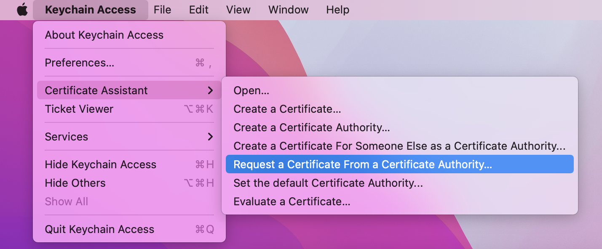Image resolution: width=602 pixels, height=249 pixels.
Task: Open the File menu
Action: click(x=163, y=10)
